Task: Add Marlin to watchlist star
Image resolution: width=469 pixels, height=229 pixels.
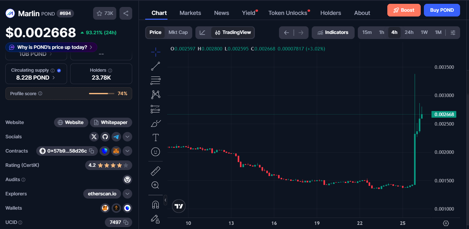Action: [x=105, y=13]
